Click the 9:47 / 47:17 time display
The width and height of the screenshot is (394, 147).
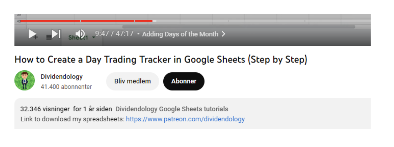click(x=114, y=34)
